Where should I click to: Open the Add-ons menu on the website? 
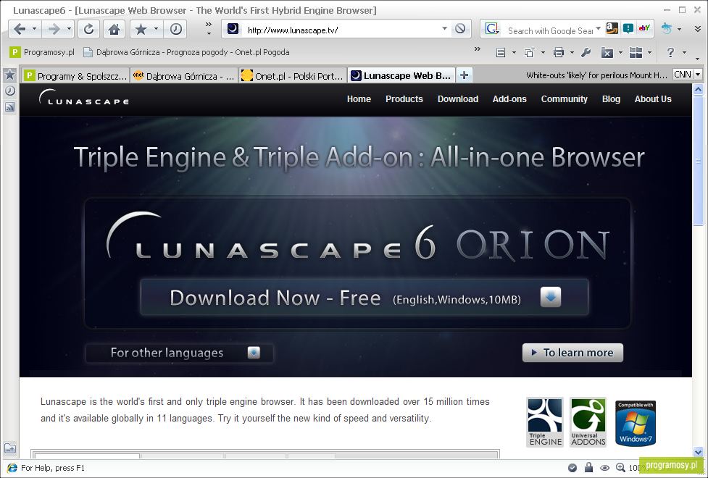pos(509,98)
